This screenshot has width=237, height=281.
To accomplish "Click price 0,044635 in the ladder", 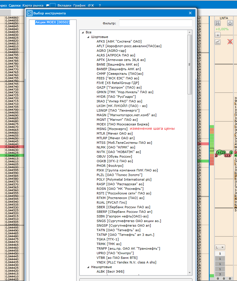I will point(12,147).
